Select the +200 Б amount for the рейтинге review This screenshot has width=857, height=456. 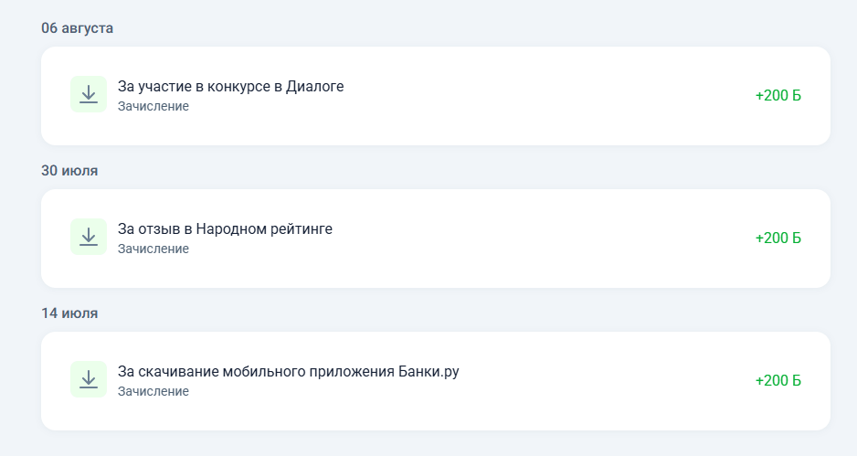click(778, 239)
